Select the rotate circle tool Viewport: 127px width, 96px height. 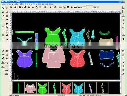[7, 12]
